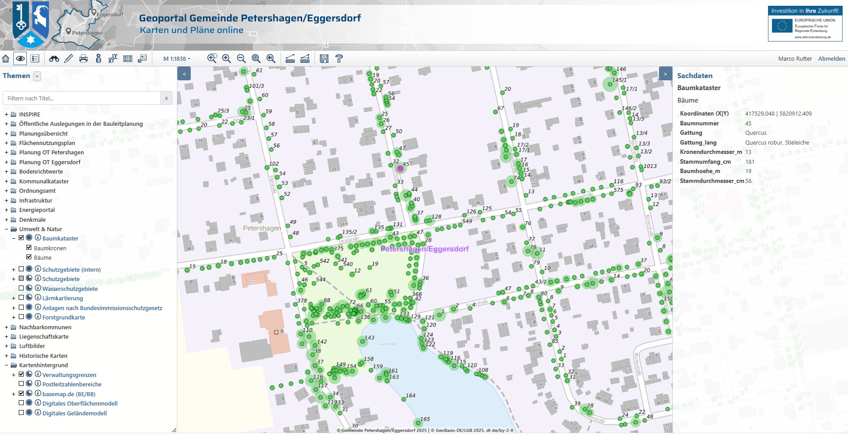Click the binoculars search icon
Viewport: 848px width, 435px height.
[x=54, y=58]
